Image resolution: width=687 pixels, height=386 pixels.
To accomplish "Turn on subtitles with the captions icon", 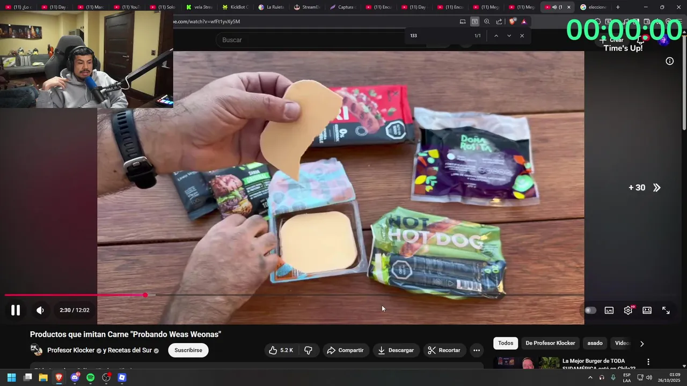I will coord(609,310).
